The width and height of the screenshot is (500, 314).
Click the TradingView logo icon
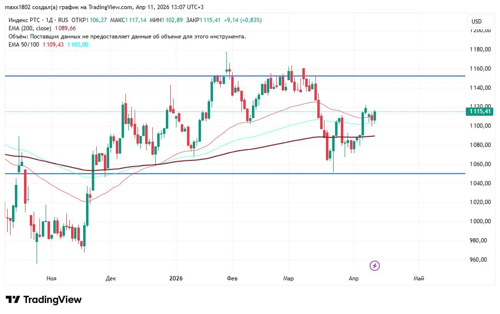click(x=13, y=300)
